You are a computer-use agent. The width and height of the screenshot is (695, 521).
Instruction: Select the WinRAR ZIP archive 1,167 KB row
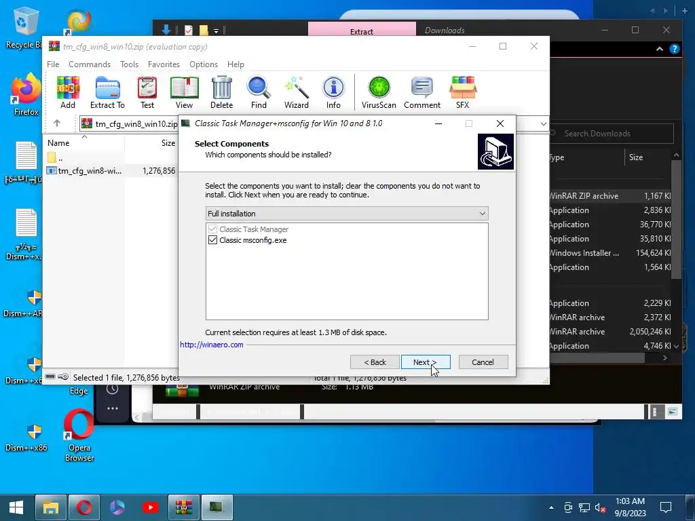pos(610,196)
